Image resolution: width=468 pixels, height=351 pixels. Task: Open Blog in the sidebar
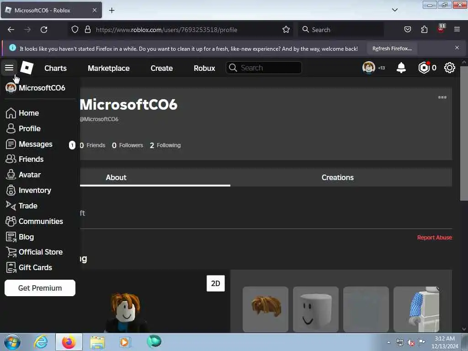click(x=26, y=237)
